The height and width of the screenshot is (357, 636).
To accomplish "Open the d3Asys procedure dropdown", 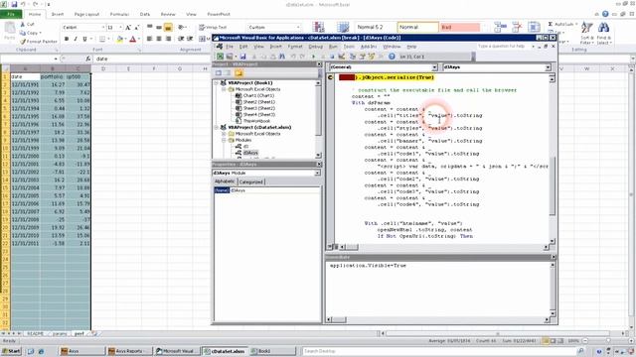I will 548,67.
